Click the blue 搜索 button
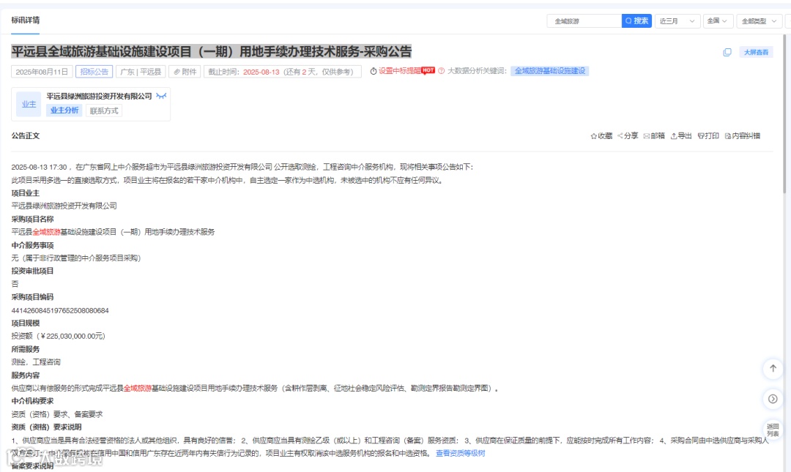Viewport: 791px width, 472px height. (x=636, y=20)
